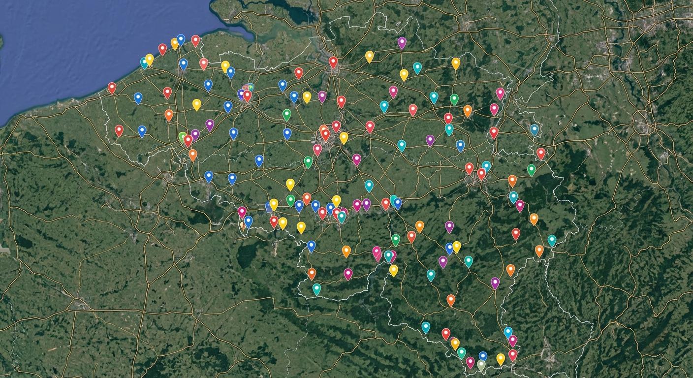Open the northernmost purple pin
This screenshot has height=378, width=693.
click(402, 42)
